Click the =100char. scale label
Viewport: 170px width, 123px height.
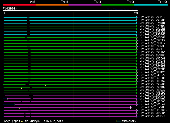tap(129, 121)
